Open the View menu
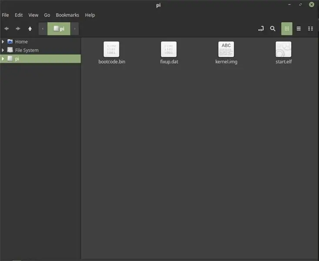Image resolution: width=319 pixels, height=261 pixels. tap(33, 15)
